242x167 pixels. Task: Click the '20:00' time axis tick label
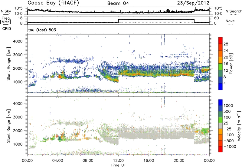(179, 161)
